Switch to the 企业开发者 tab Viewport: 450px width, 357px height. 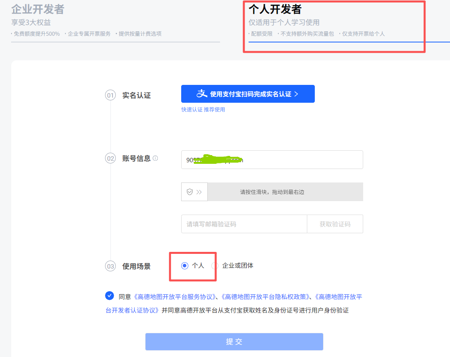point(38,10)
